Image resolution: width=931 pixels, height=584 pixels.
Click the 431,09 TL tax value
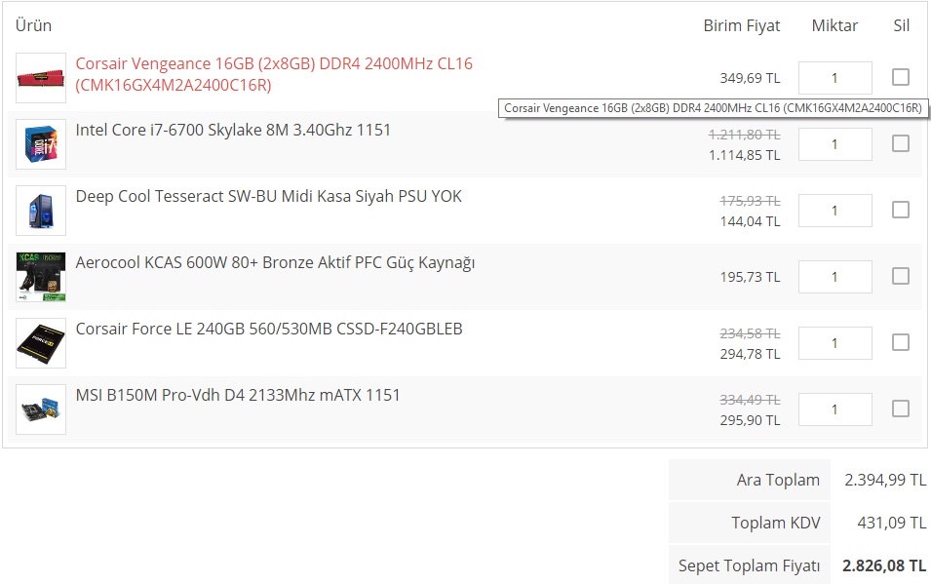point(891,523)
